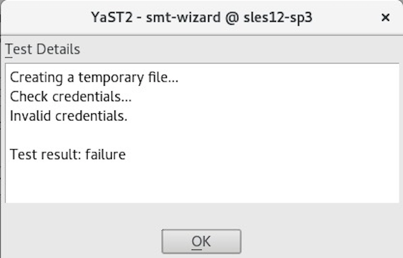Click the "Creating a temporary file..." line
The width and height of the screenshot is (403, 258).
[94, 78]
